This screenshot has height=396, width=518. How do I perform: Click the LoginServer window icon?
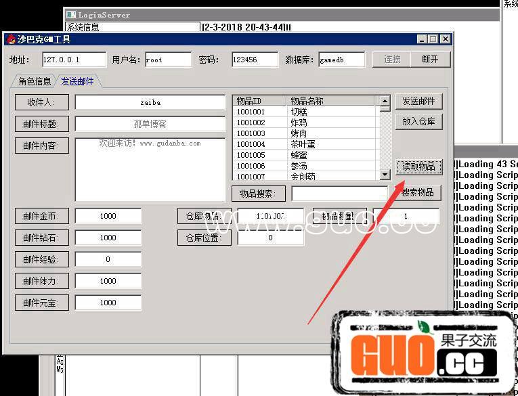tap(71, 15)
